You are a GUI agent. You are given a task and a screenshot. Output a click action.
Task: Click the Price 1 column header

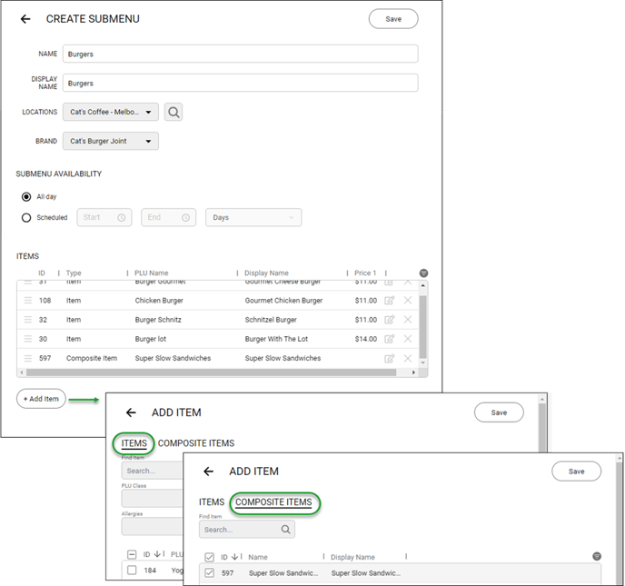tap(365, 273)
